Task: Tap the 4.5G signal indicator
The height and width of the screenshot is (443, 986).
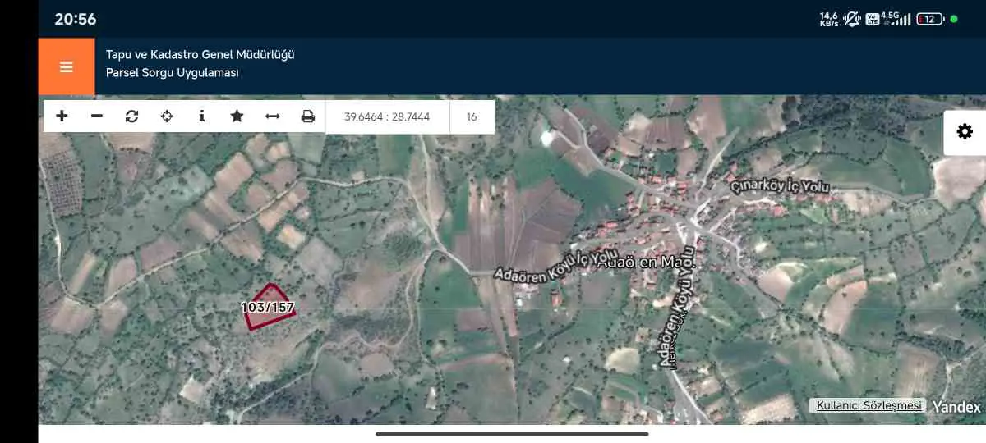Action: pos(896,18)
